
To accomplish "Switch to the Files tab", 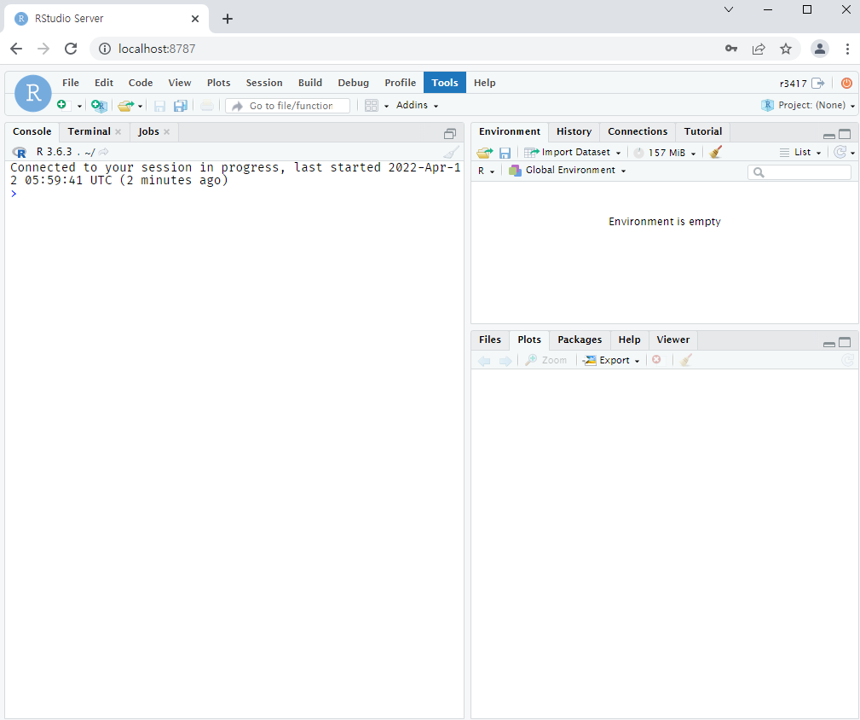I will coord(490,340).
